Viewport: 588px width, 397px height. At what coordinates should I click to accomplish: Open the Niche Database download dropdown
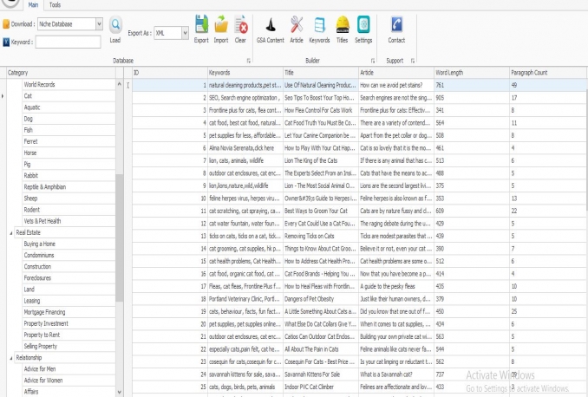click(x=98, y=24)
